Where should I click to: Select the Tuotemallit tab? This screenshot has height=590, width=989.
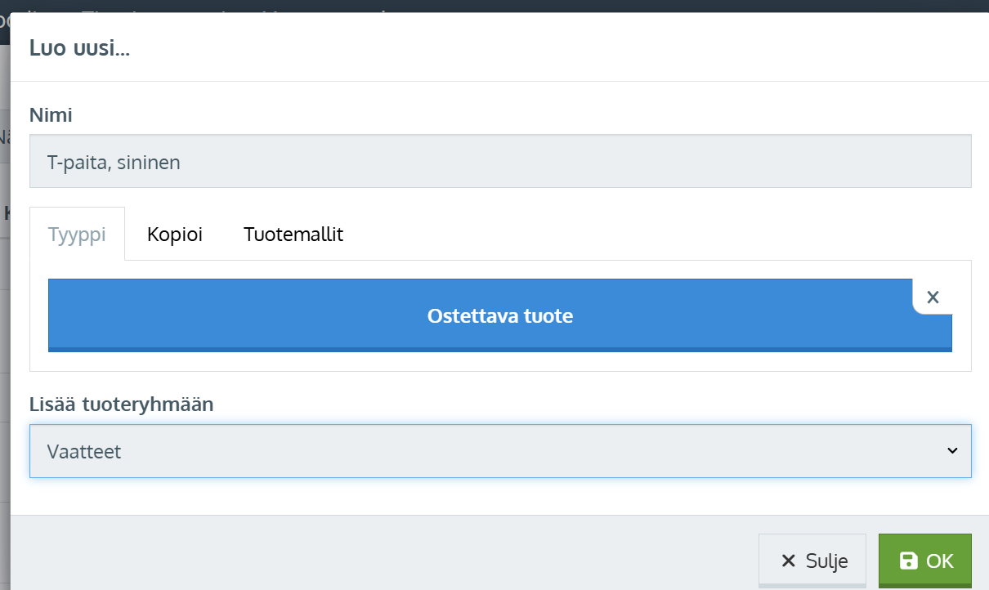pyautogui.click(x=293, y=235)
